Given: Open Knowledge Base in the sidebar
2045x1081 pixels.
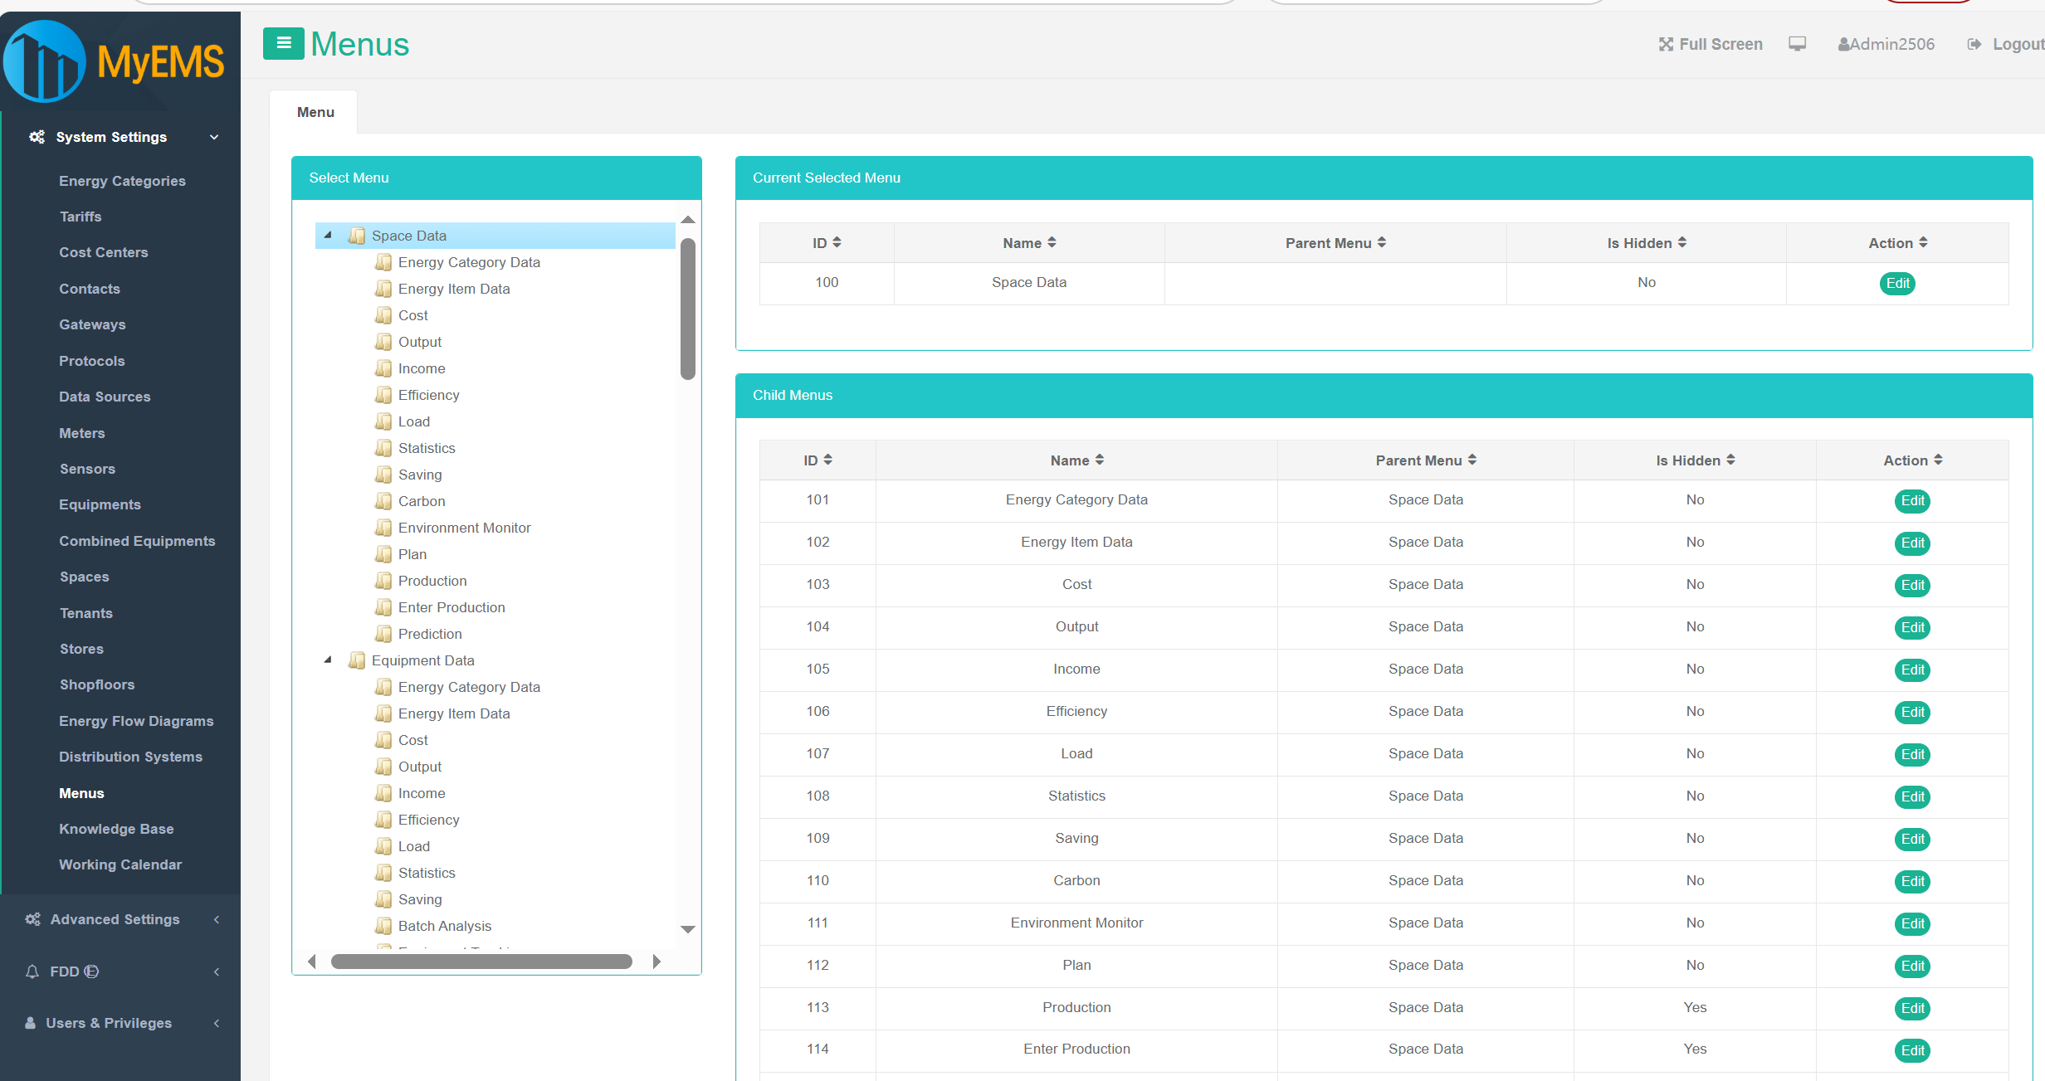Looking at the screenshot, I should tap(116, 829).
